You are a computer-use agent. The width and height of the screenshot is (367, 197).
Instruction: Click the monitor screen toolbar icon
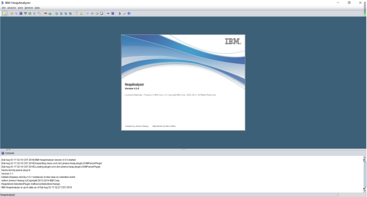[x=102, y=13]
